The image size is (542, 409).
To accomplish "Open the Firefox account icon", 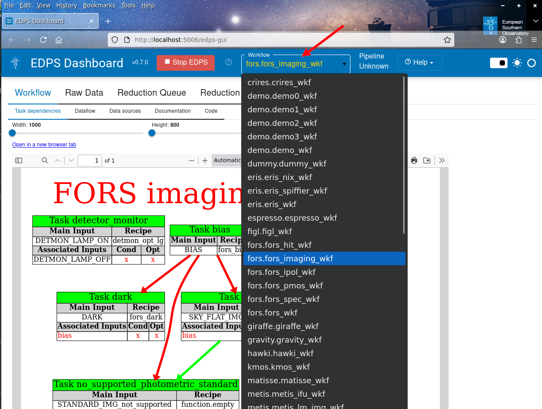I will (503, 40).
